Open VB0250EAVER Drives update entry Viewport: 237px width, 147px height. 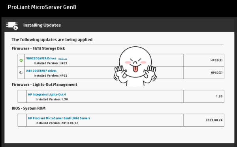[41, 59]
